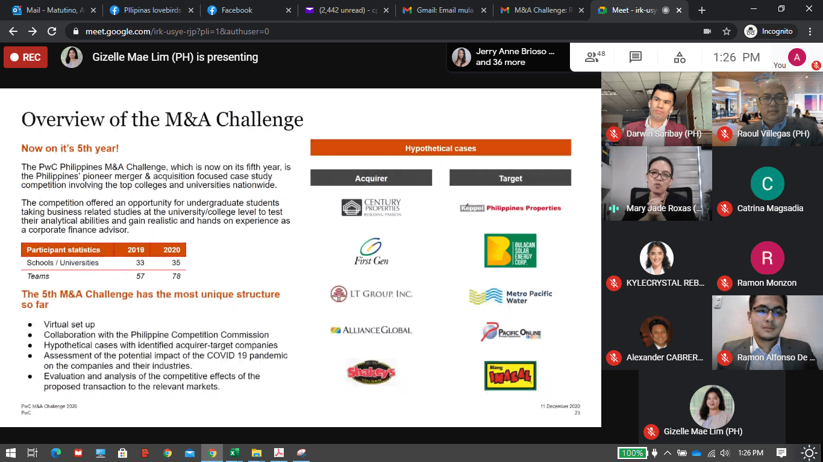Select KYLECRYSTAL REB's participant tile

tap(656, 258)
